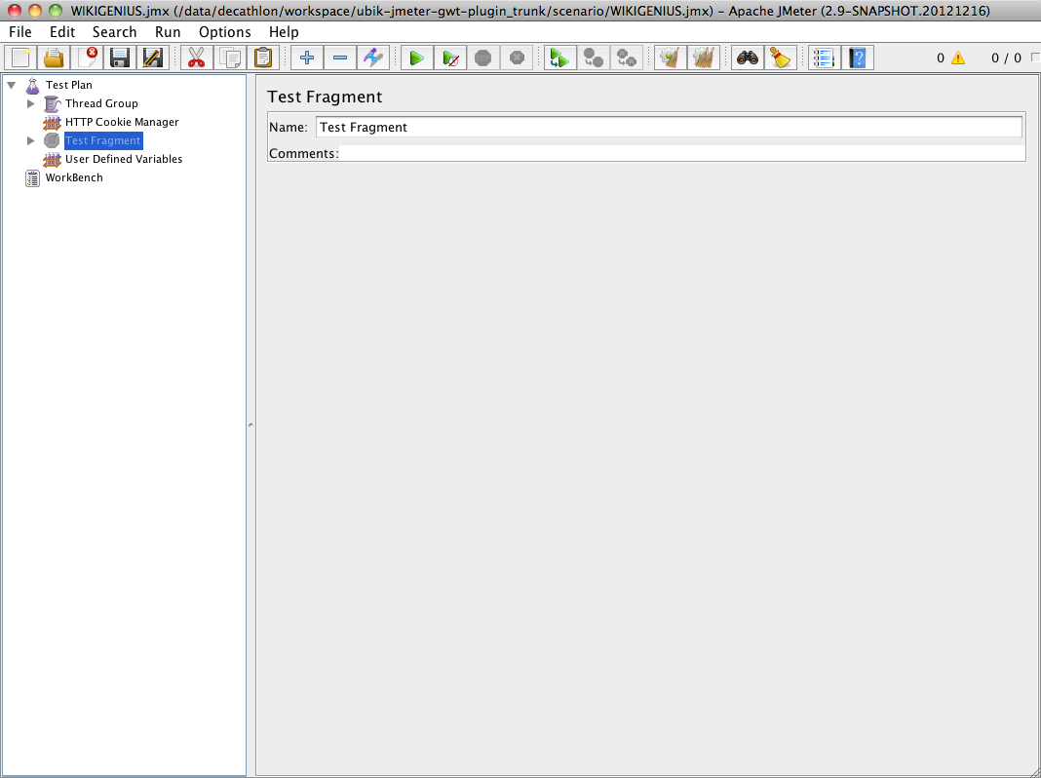Open the Options menu
The height and width of the screenshot is (778, 1041).
(224, 32)
